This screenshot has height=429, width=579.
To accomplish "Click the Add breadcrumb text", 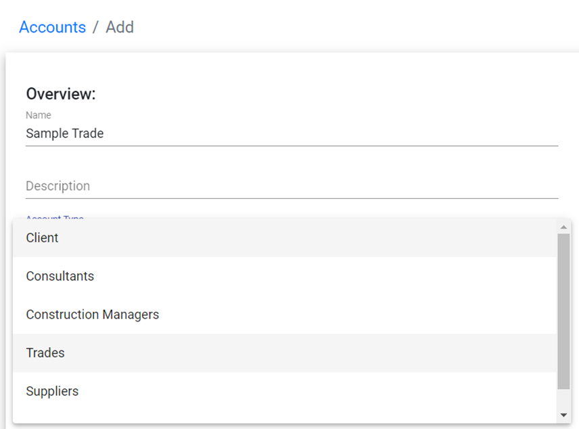I will point(120,27).
